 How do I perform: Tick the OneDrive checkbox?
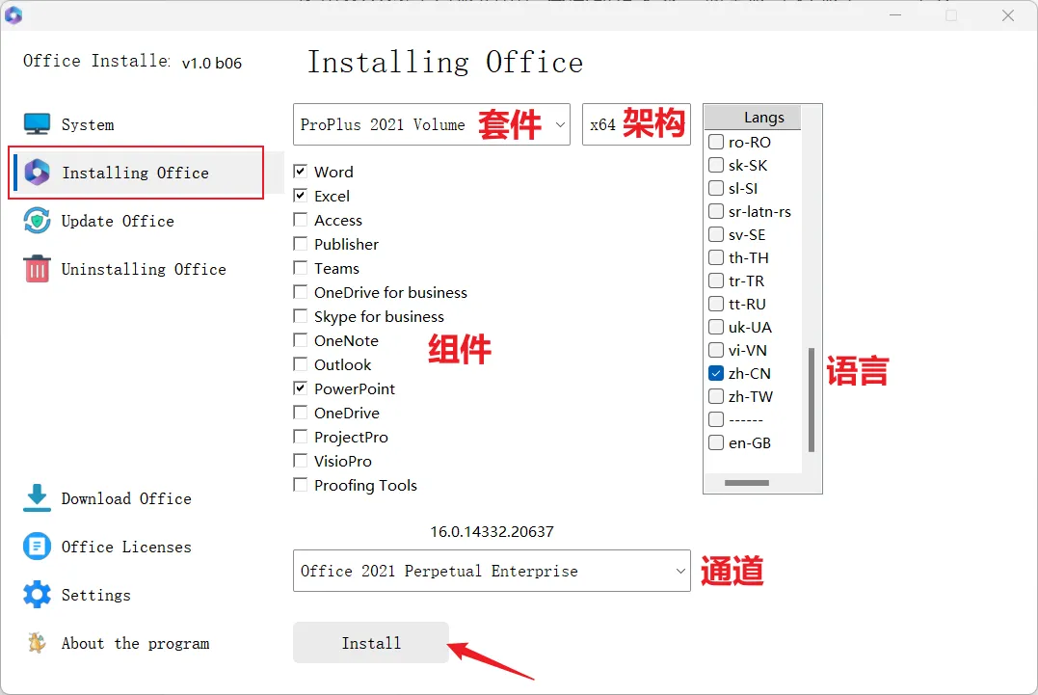pyautogui.click(x=300, y=413)
